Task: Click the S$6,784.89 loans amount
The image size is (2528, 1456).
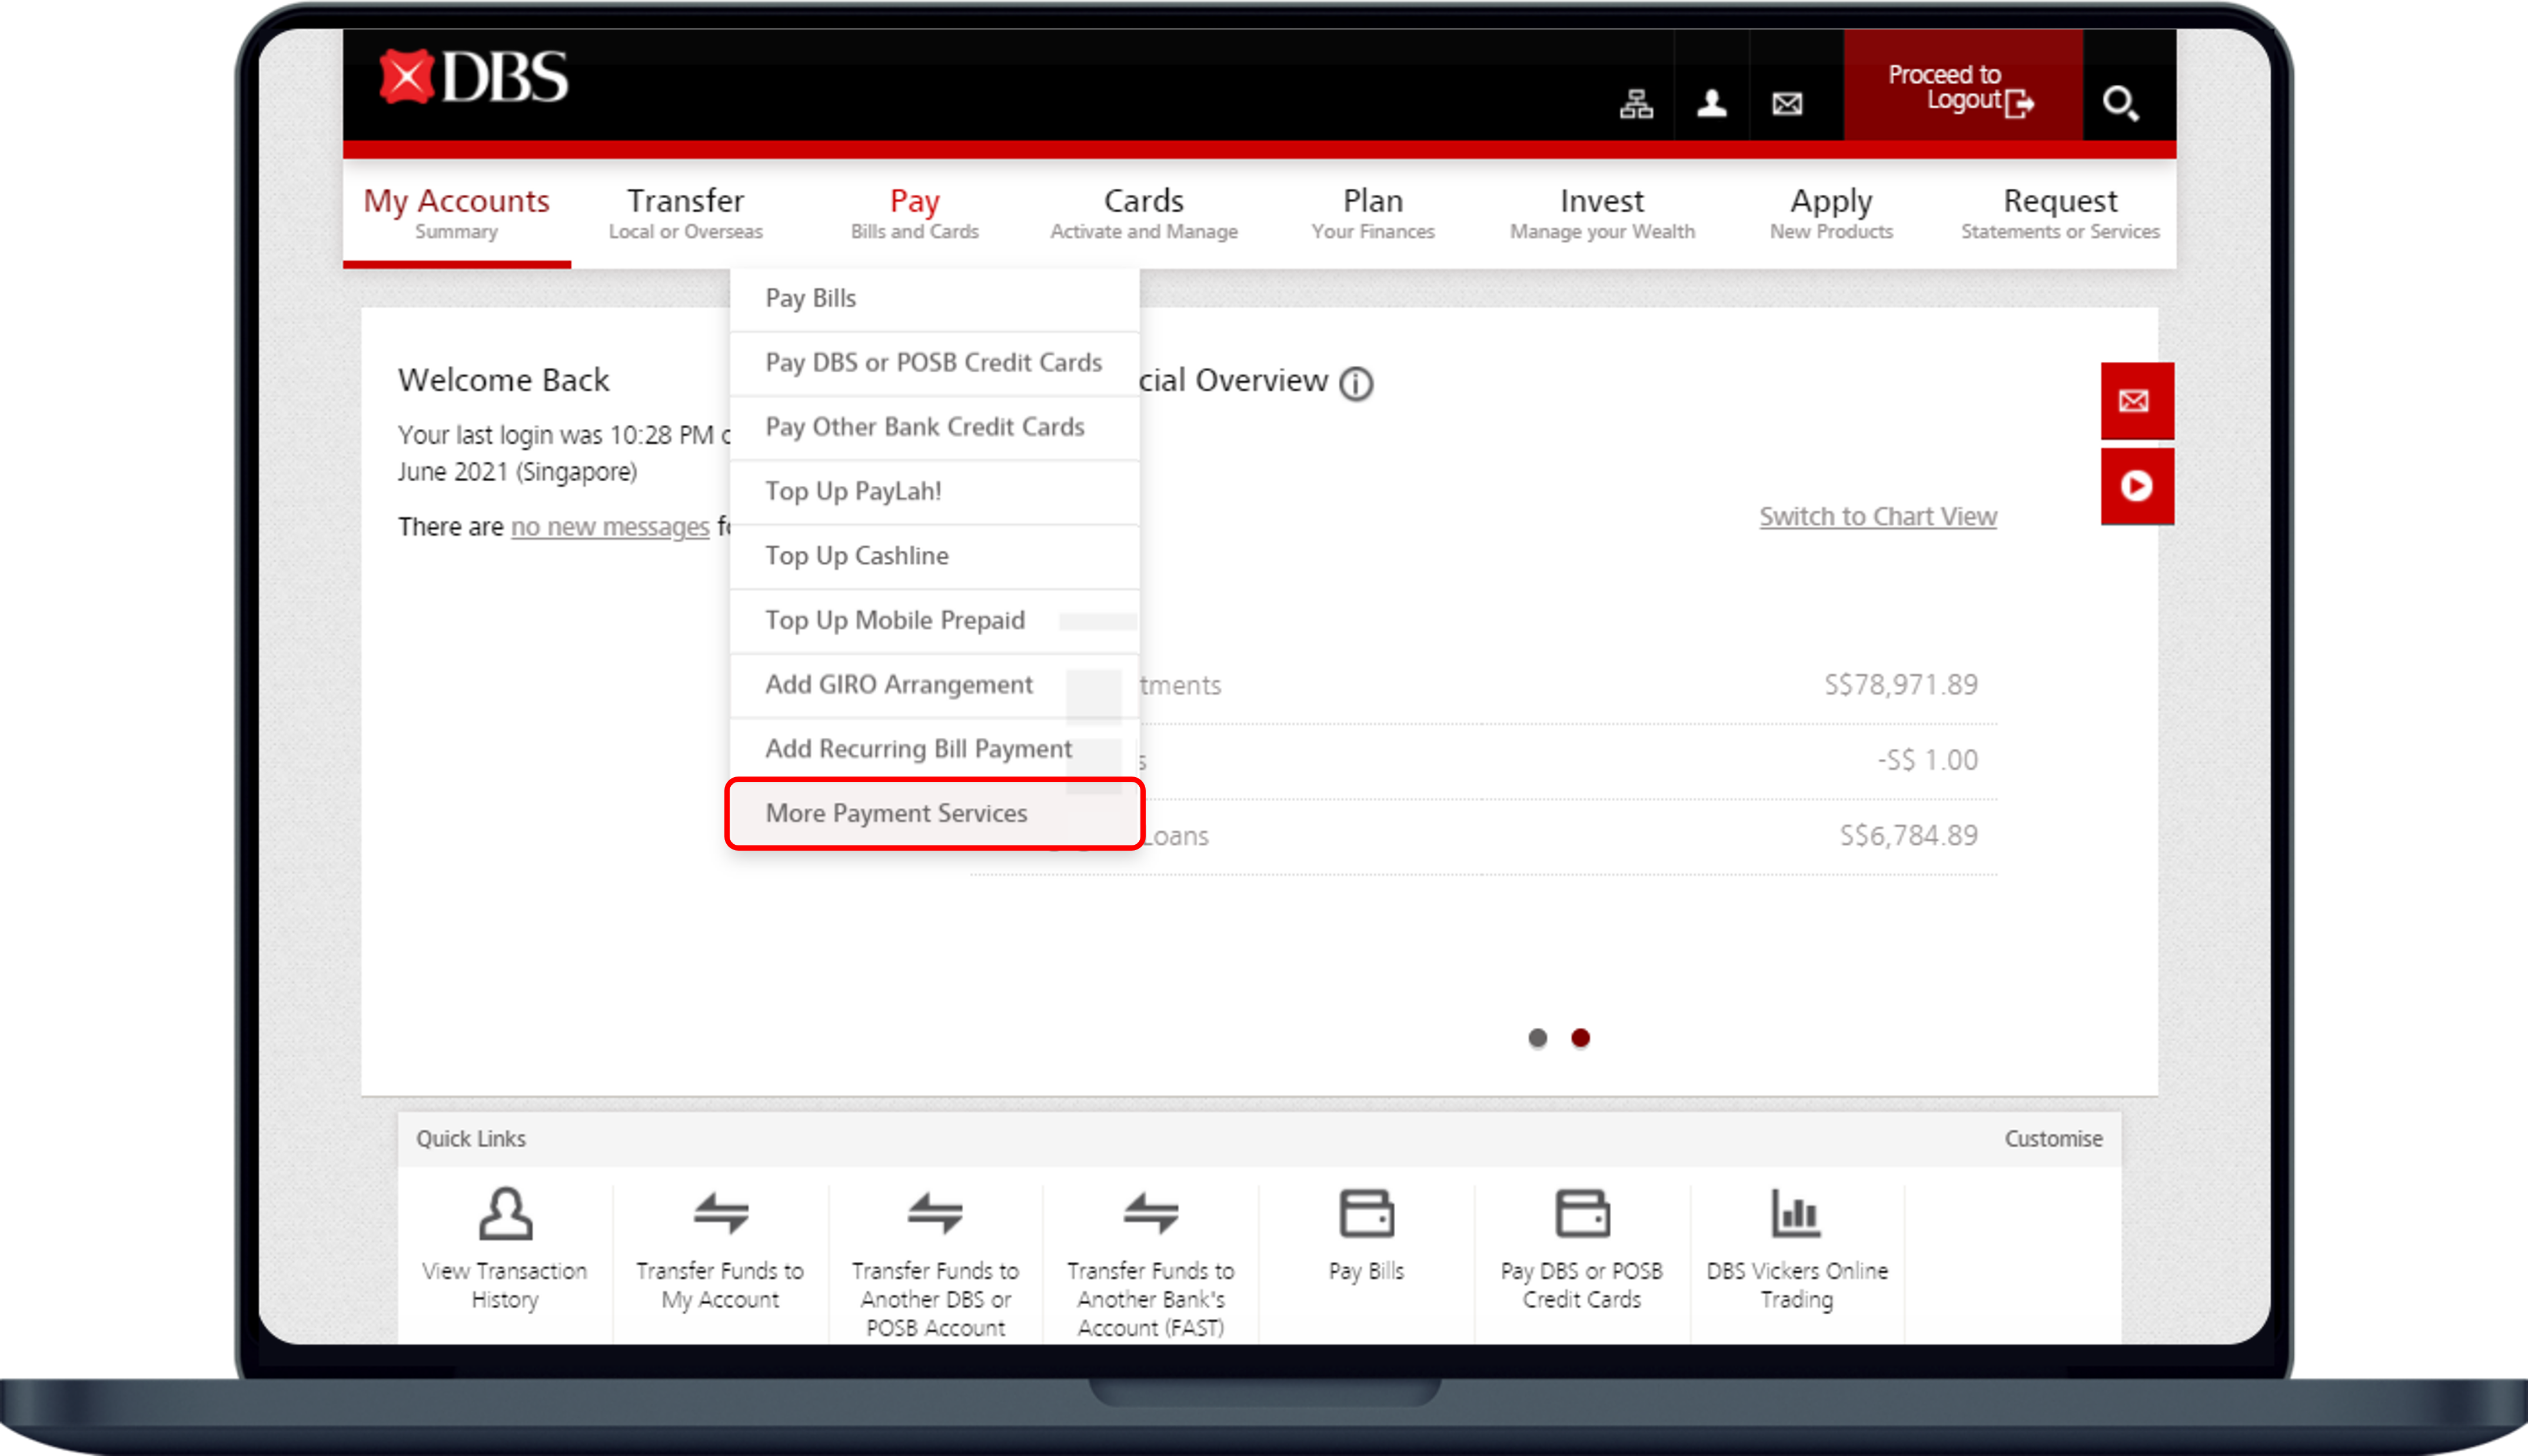Action: pos(1909,836)
